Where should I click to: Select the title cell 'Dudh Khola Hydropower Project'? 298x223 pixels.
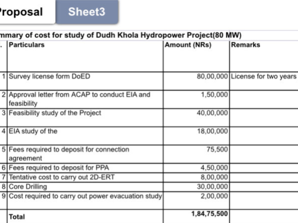(114, 35)
